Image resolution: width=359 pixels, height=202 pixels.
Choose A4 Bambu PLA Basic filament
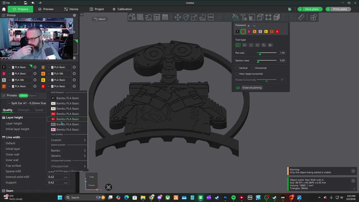(x=67, y=114)
